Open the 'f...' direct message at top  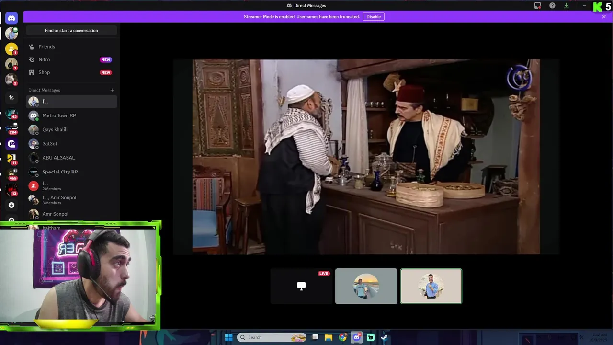click(71, 102)
